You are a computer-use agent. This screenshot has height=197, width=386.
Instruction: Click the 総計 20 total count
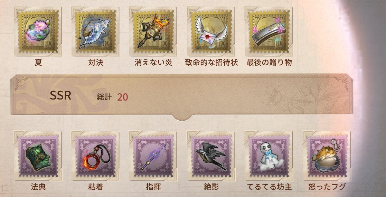click(113, 97)
